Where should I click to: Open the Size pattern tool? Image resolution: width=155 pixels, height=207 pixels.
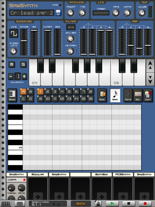click(x=102, y=95)
